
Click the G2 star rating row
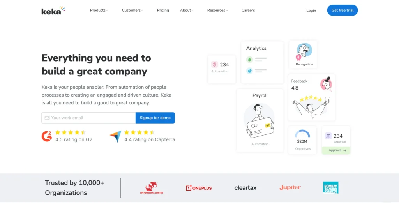[x=71, y=132]
